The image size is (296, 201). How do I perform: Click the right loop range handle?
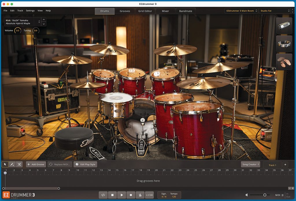(59, 188)
